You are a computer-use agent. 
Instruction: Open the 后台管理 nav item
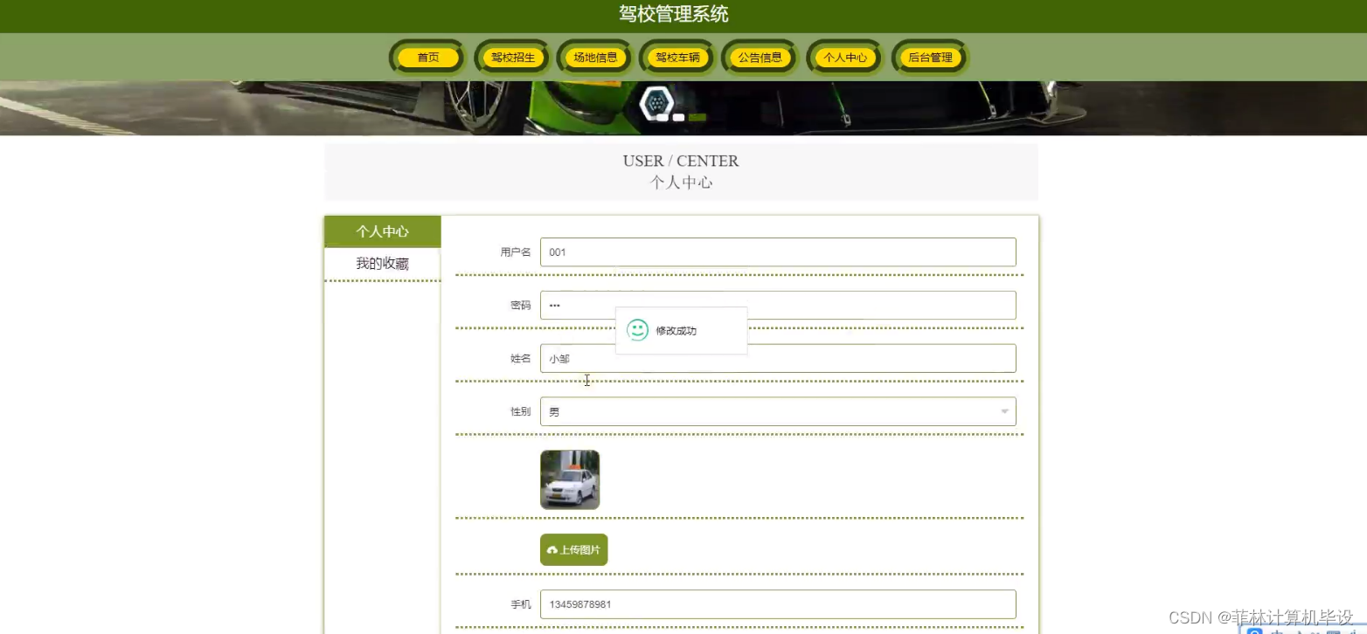click(930, 58)
